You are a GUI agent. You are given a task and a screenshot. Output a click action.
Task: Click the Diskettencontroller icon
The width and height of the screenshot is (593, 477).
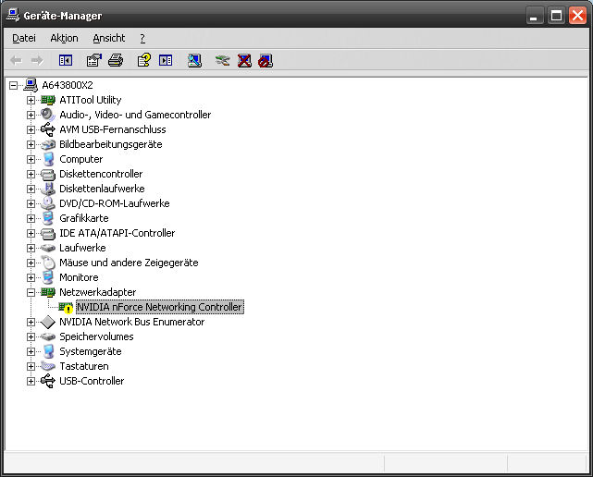48,174
